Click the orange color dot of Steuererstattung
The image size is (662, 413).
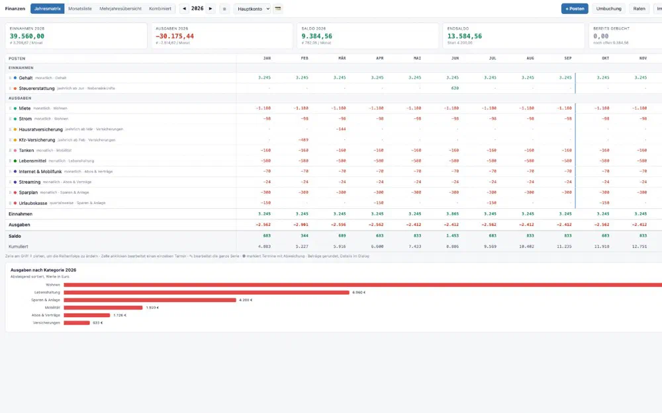15,89
